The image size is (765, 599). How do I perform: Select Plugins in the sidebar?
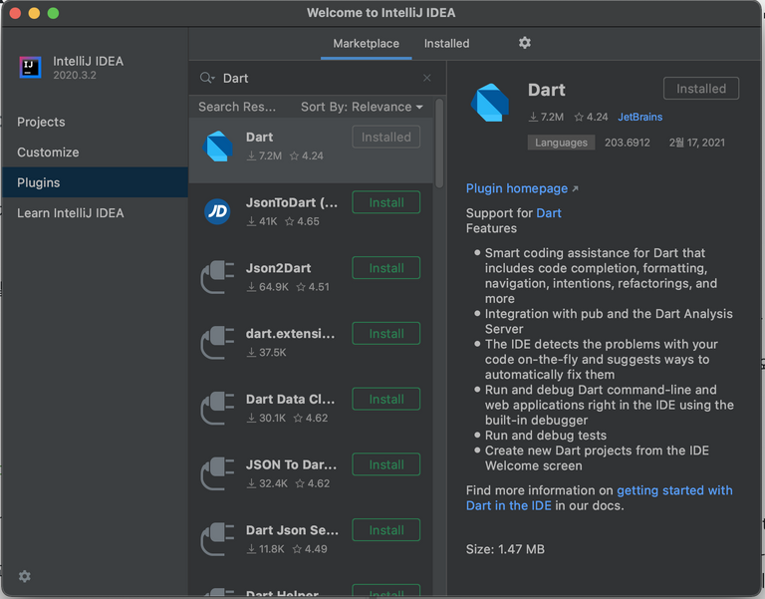[x=96, y=182]
